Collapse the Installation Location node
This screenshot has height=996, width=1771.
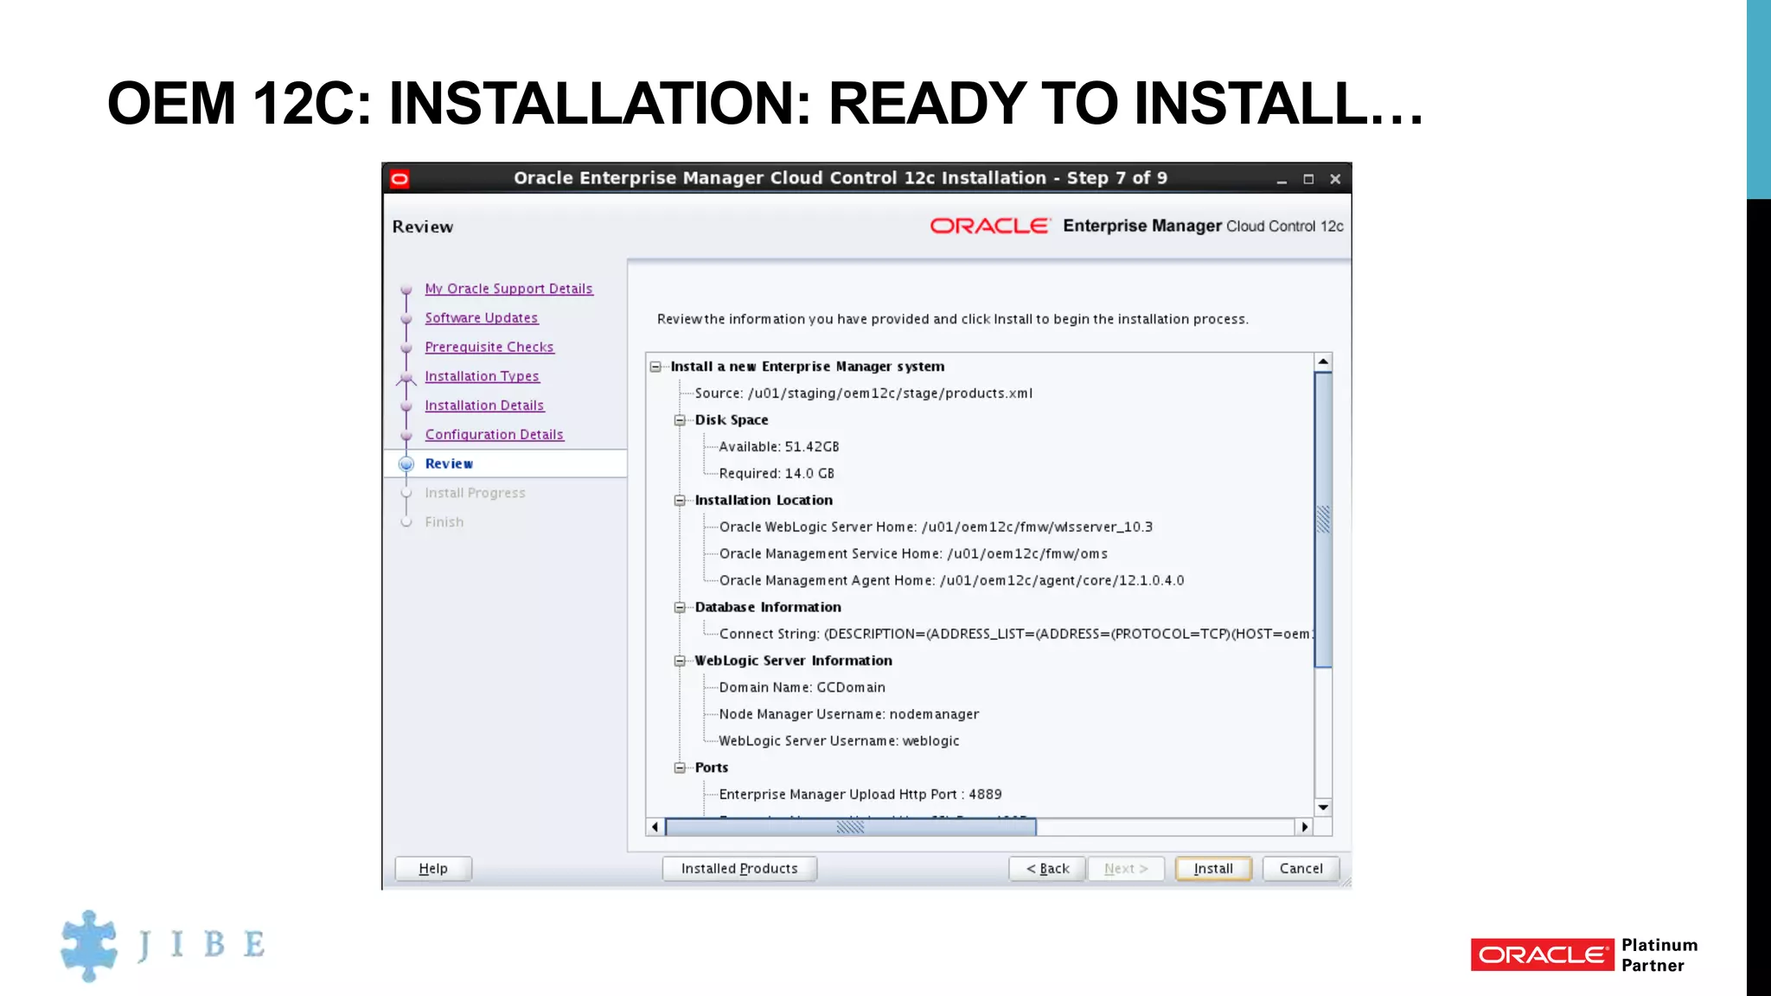coord(680,501)
